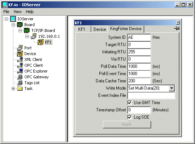
Task: Click the Apply button
Action: [127, 124]
